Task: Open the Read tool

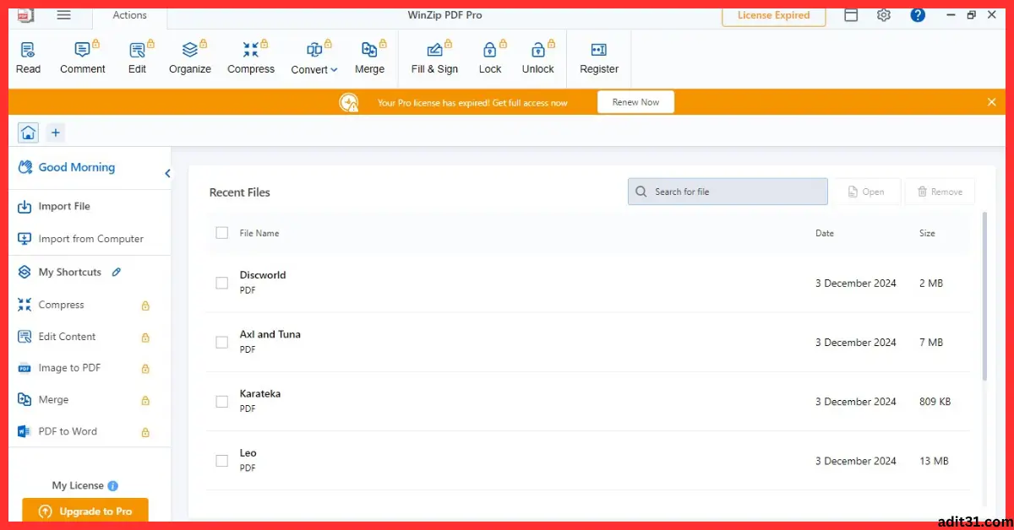Action: point(28,58)
